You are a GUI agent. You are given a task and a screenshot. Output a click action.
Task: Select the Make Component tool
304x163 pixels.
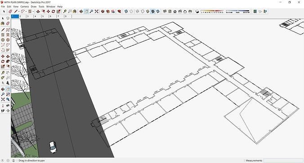[8, 18]
